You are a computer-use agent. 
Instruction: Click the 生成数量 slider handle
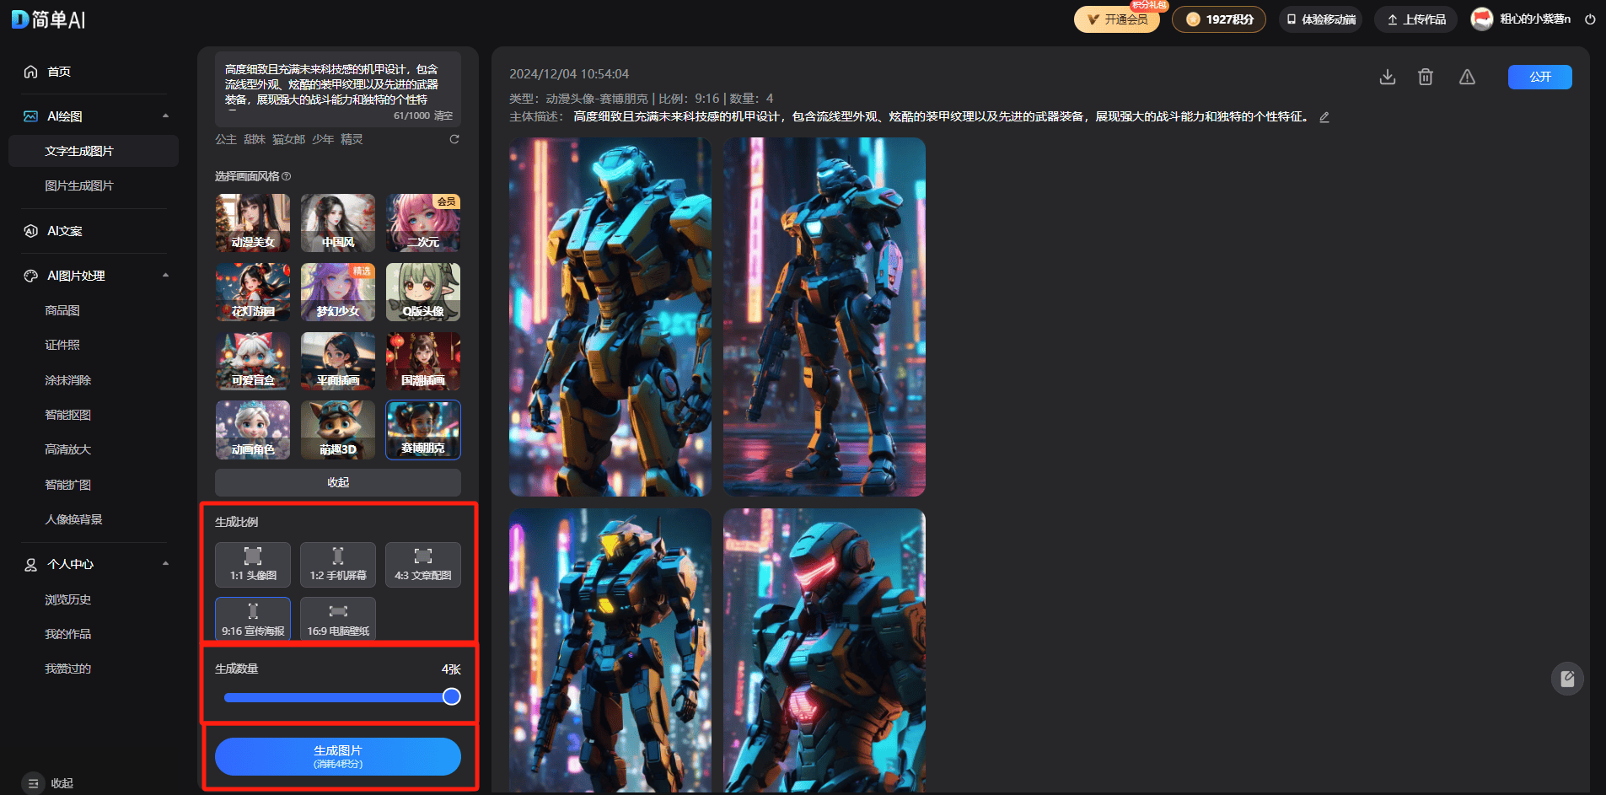pyautogui.click(x=452, y=696)
